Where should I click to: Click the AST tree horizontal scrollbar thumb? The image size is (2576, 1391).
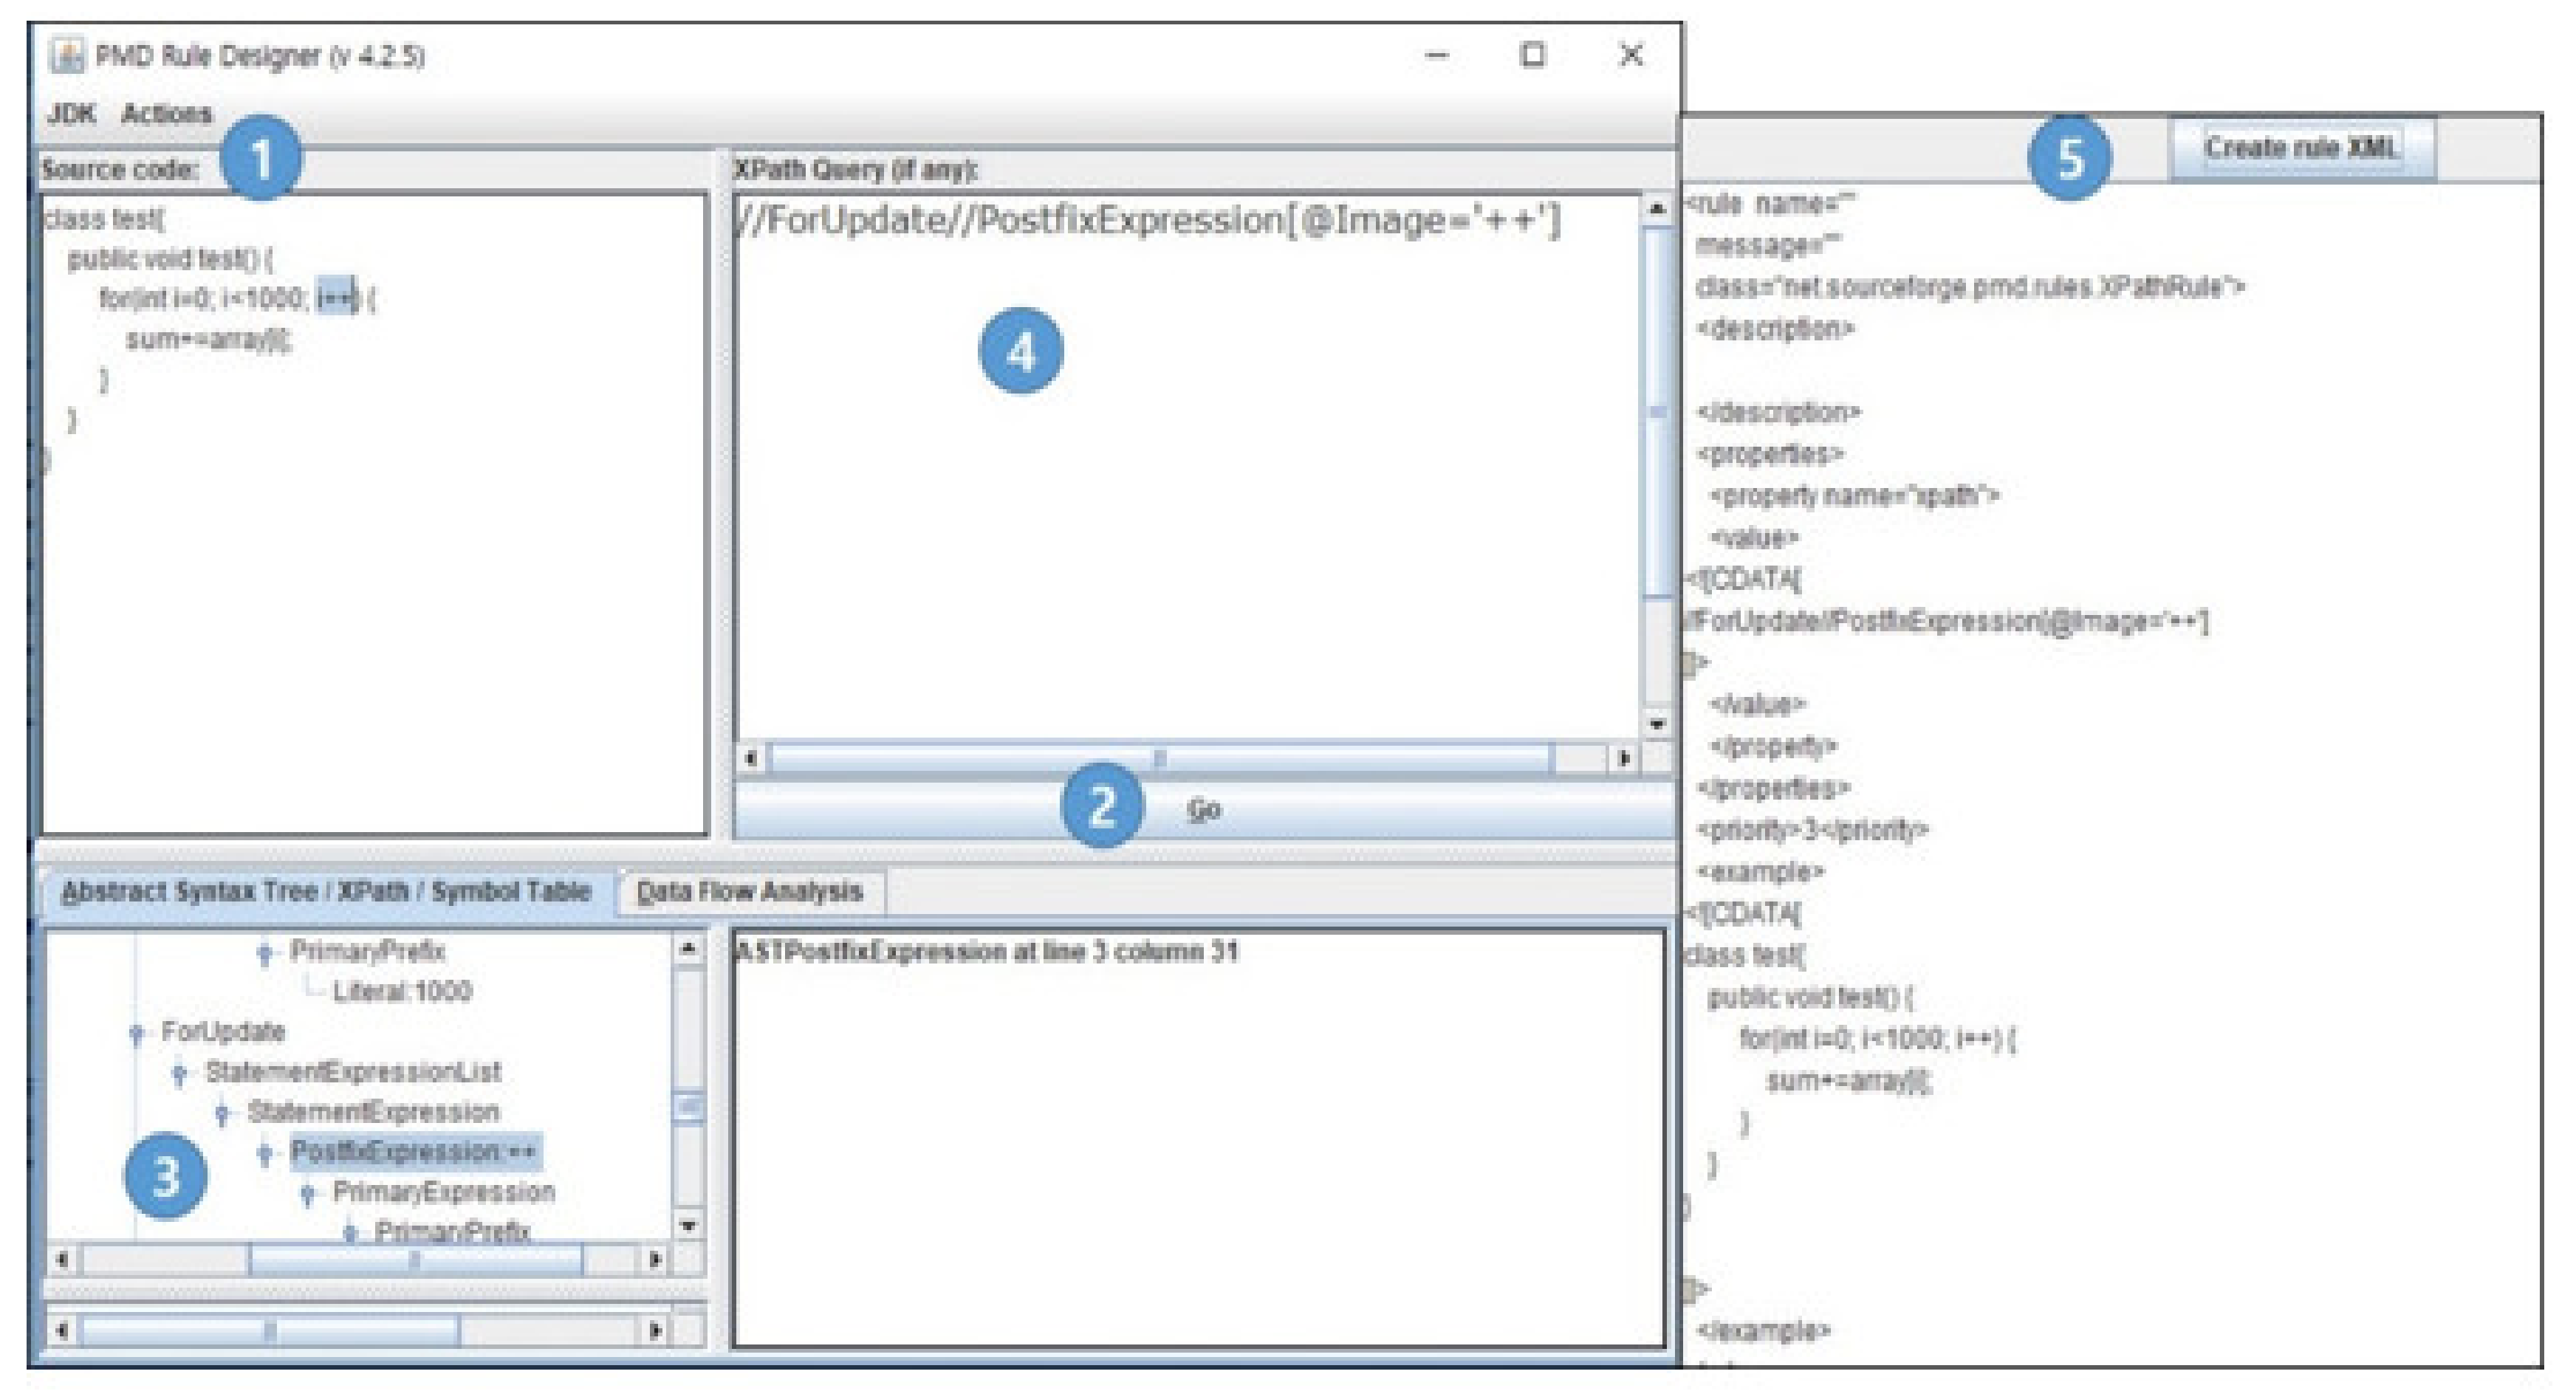(415, 1259)
